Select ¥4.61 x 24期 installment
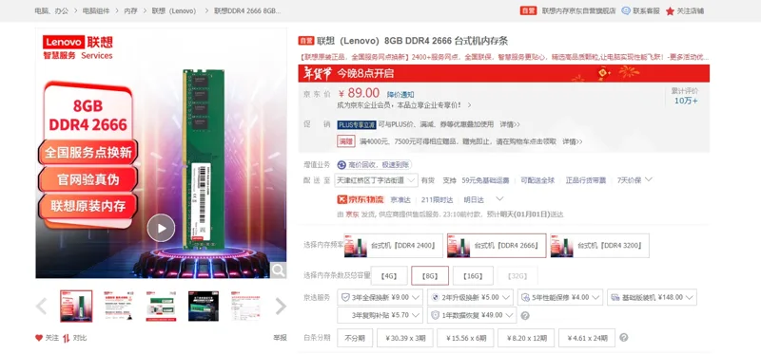The image size is (761, 354). [x=587, y=338]
